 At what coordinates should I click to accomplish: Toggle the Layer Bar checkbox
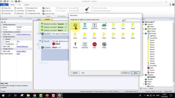(15, 8)
